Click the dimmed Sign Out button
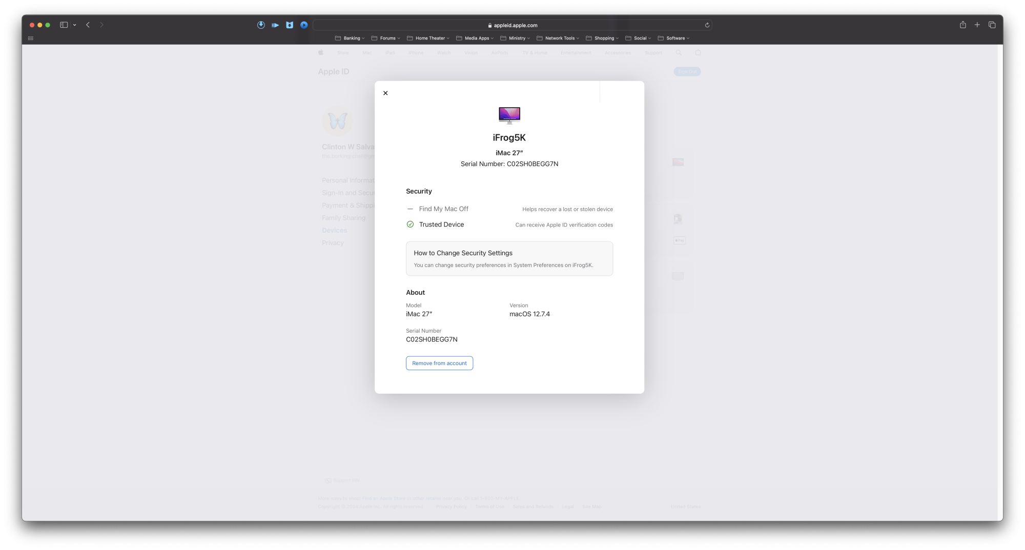Viewport: 1025px width, 550px height. [687, 72]
